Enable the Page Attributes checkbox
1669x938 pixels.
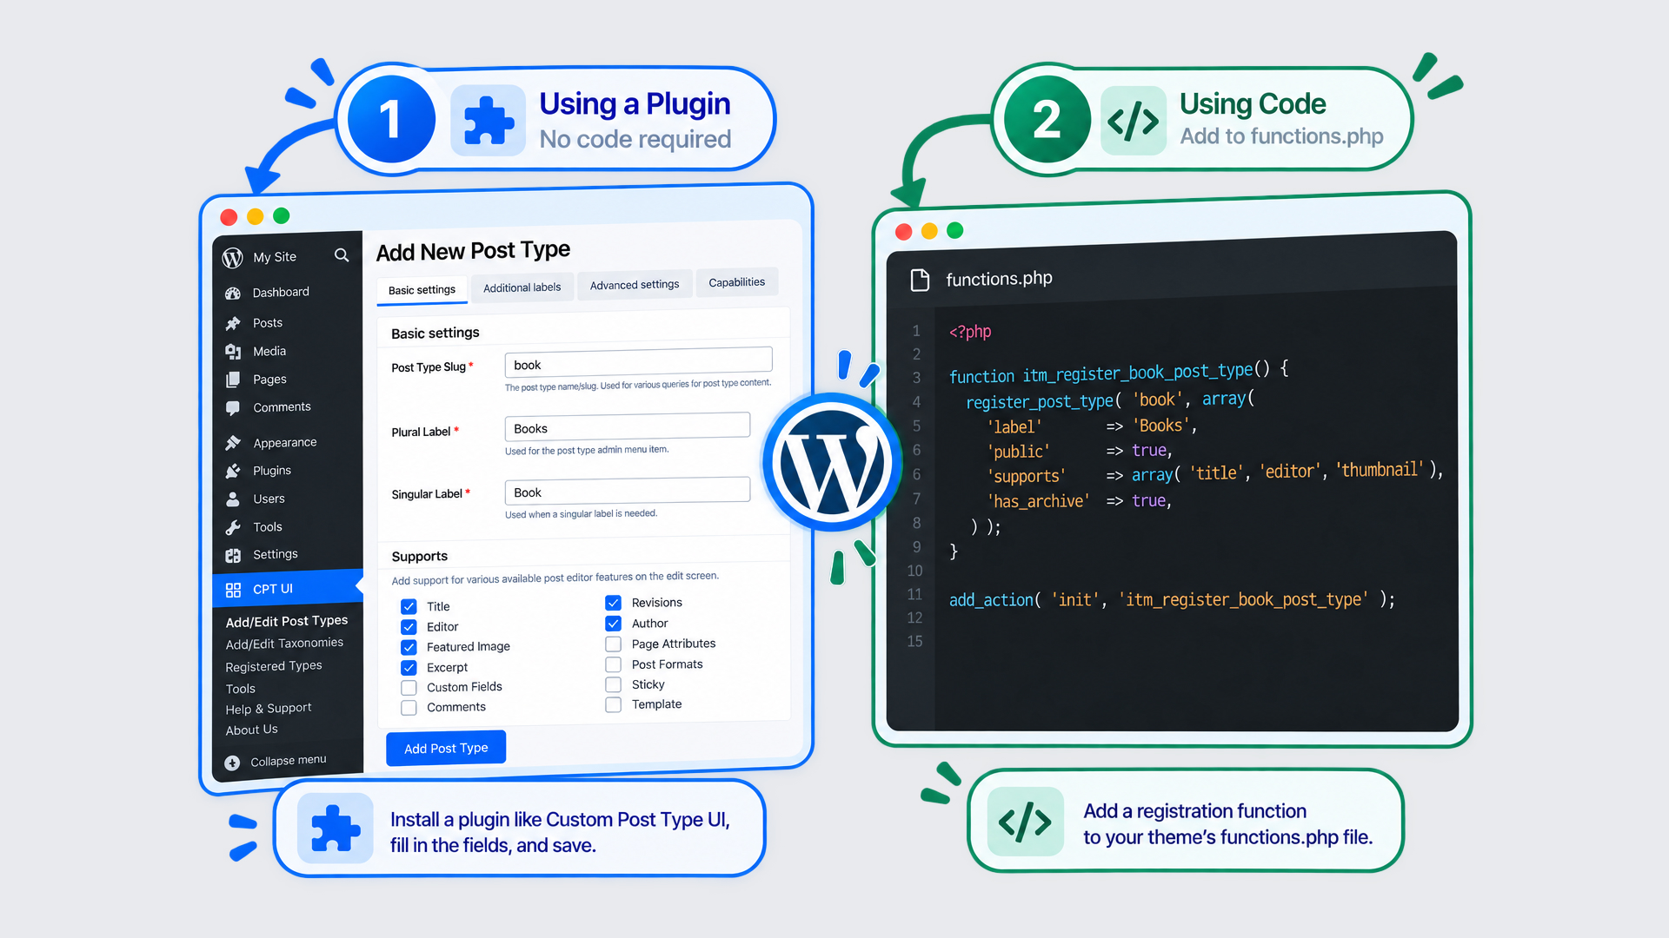[613, 644]
